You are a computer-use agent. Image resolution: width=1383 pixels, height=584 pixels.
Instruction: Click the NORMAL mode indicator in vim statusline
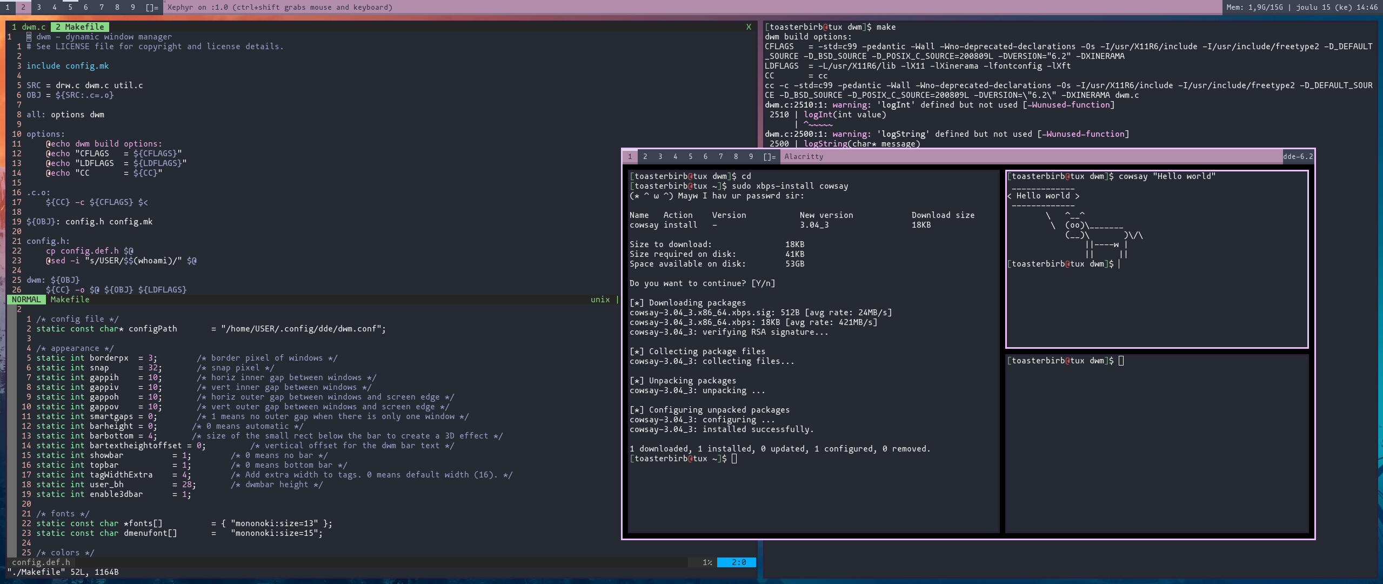click(x=26, y=300)
